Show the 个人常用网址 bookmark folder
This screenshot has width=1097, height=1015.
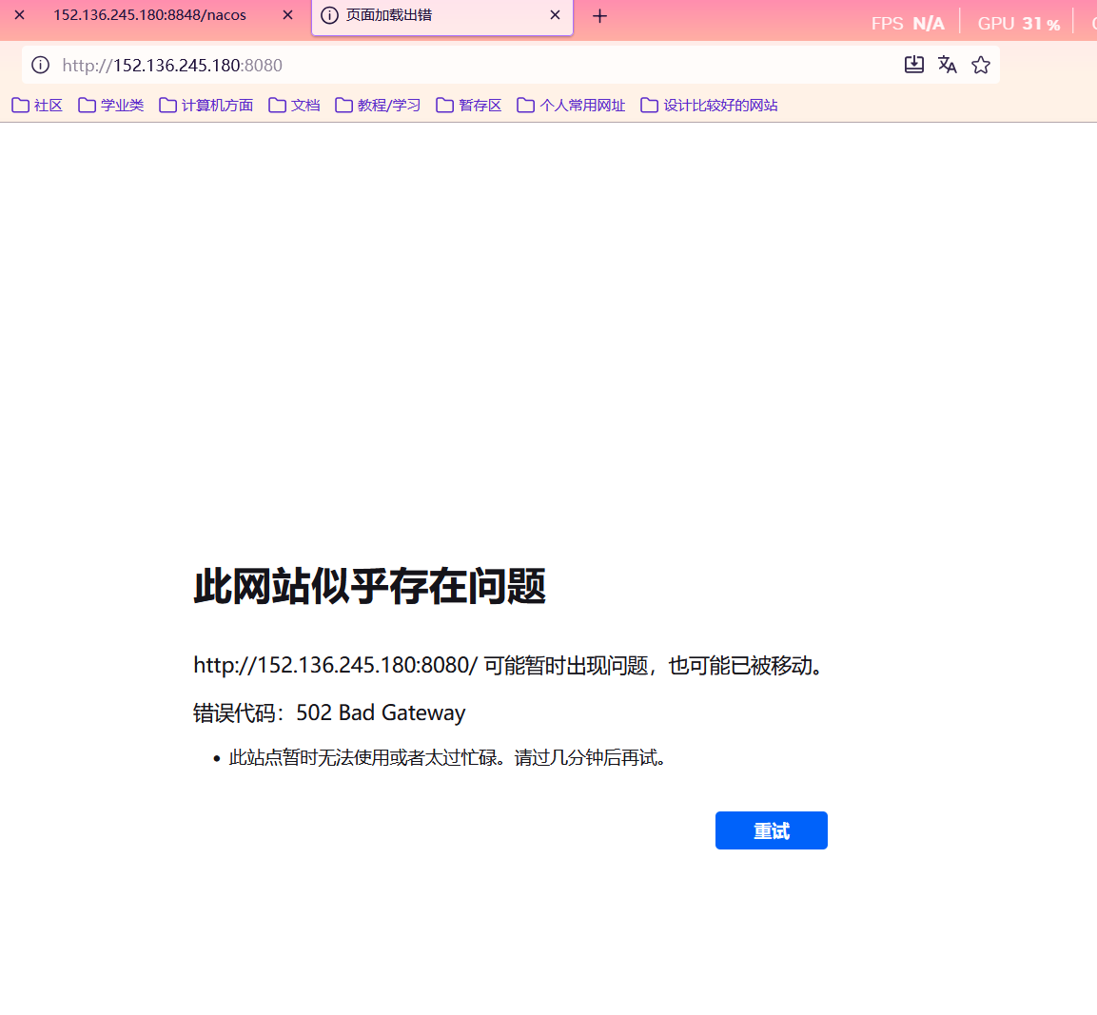571,106
